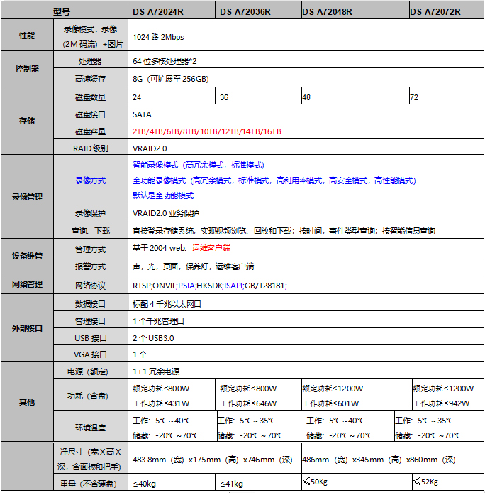Image resolution: width=485 pixels, height=493 pixels.
Task: Click the 直接登录存储系统 description text
Action: pos(284,231)
